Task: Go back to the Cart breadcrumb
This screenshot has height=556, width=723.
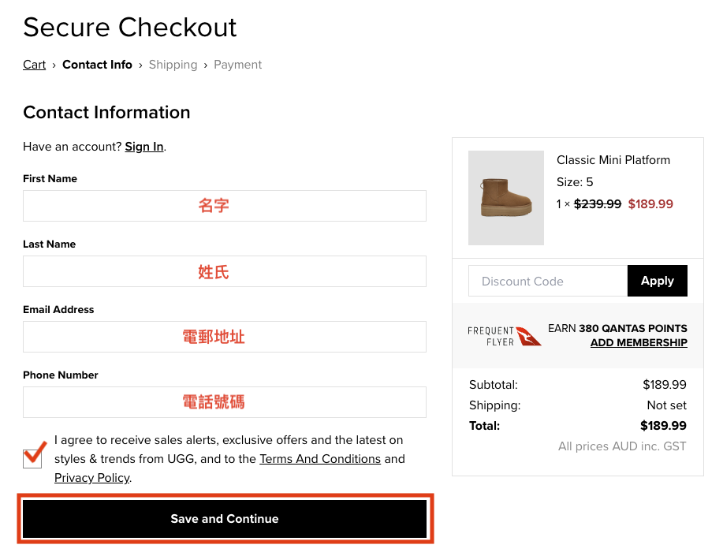Action: 35,65
